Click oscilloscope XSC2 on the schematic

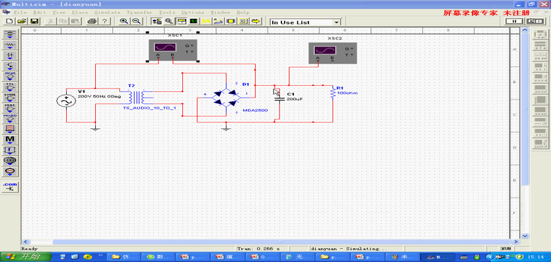[333, 53]
